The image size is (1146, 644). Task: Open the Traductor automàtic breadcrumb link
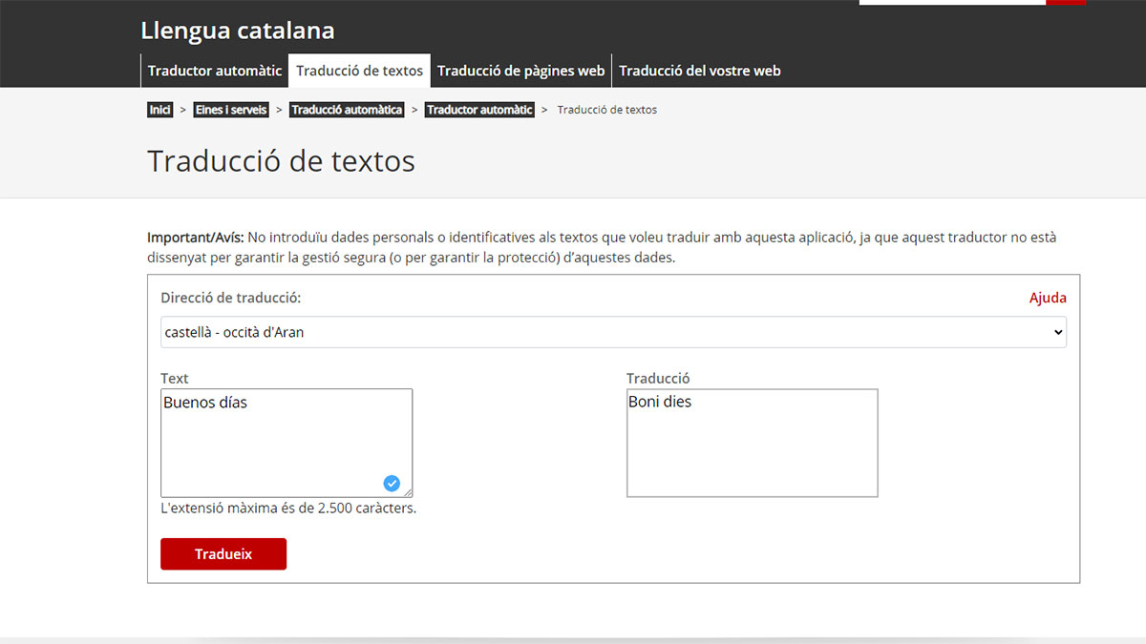click(479, 110)
